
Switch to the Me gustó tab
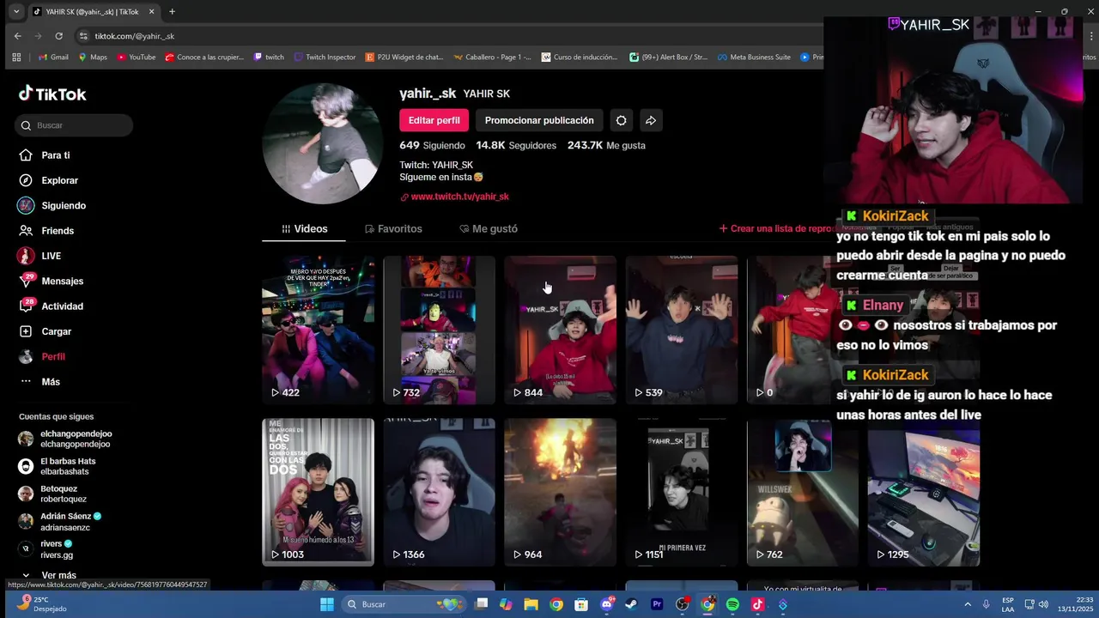point(489,229)
